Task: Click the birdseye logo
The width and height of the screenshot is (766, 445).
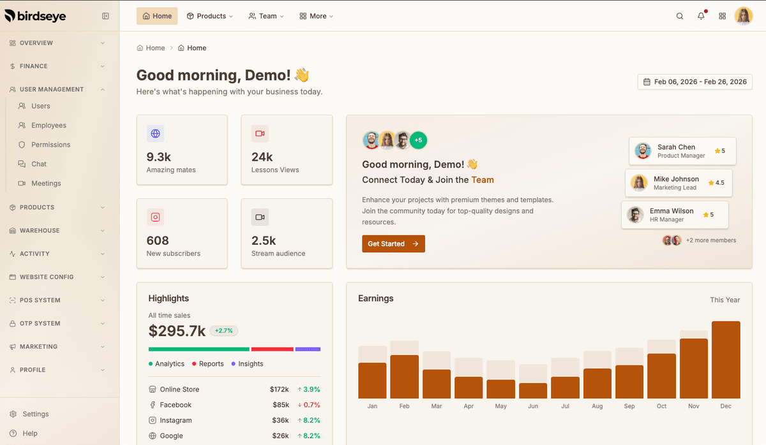Action: [x=35, y=16]
